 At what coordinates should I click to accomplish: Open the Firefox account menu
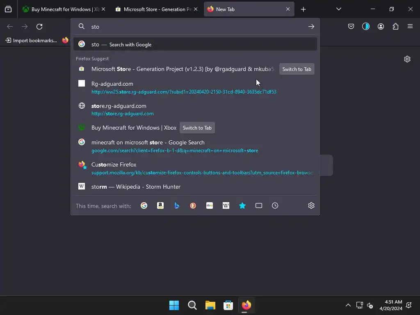(381, 26)
